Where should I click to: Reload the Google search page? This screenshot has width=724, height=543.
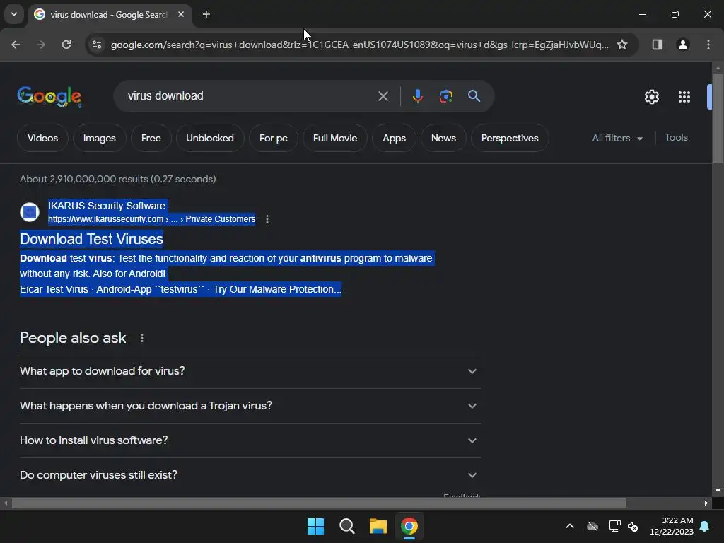pyautogui.click(x=66, y=45)
